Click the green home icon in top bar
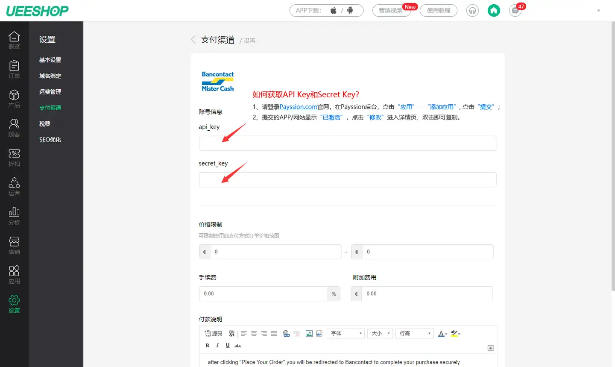The image size is (615, 367). [494, 10]
